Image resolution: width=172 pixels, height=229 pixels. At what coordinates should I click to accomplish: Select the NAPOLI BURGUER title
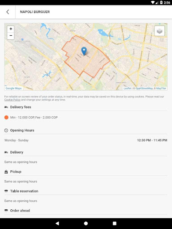(35, 12)
